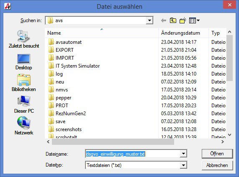Click date 23.04.2018 14:17 of avsautomat
The width and height of the screenshot is (239, 177).
179,42
